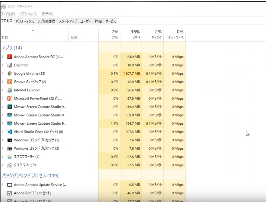Click the タスク マネージャー row icon
The image size is (266, 202).
click(10, 165)
